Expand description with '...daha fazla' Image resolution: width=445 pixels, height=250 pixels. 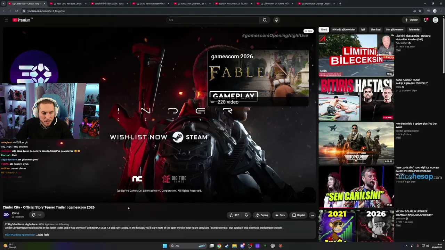42,235
